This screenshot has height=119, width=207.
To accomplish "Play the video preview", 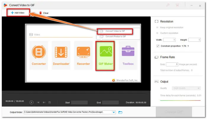I will 31,102.
